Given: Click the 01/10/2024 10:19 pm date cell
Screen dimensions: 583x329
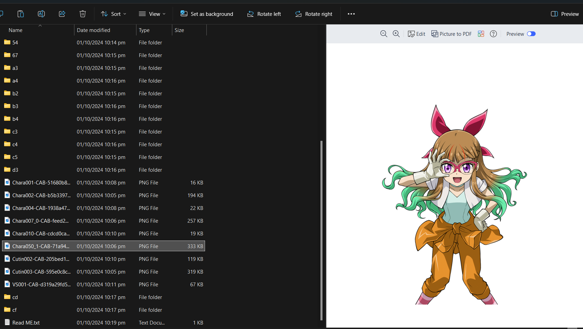Looking at the screenshot, I should click(x=101, y=323).
